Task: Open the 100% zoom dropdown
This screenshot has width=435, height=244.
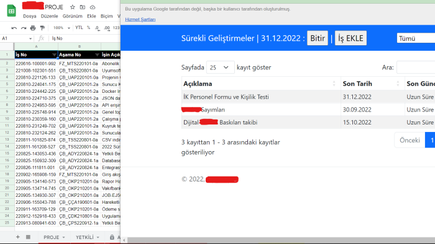Action: click(x=62, y=28)
